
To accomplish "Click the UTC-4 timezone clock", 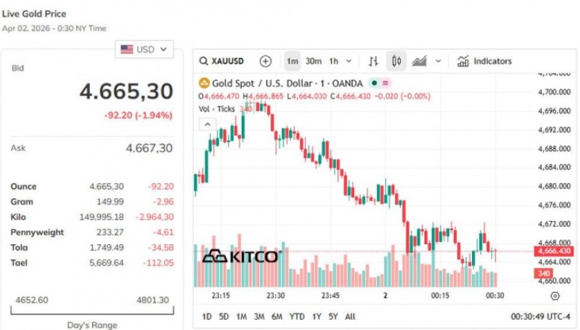I will point(540,316).
